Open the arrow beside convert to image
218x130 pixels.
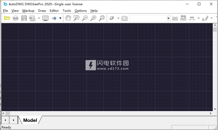coord(39,18)
